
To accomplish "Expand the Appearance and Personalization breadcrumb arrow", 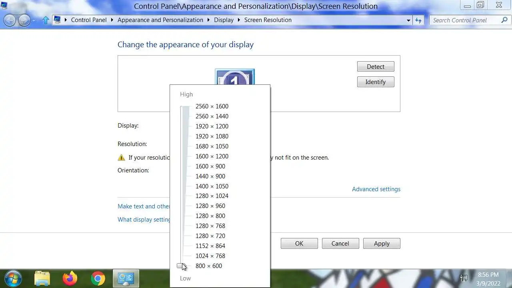I will click(208, 20).
